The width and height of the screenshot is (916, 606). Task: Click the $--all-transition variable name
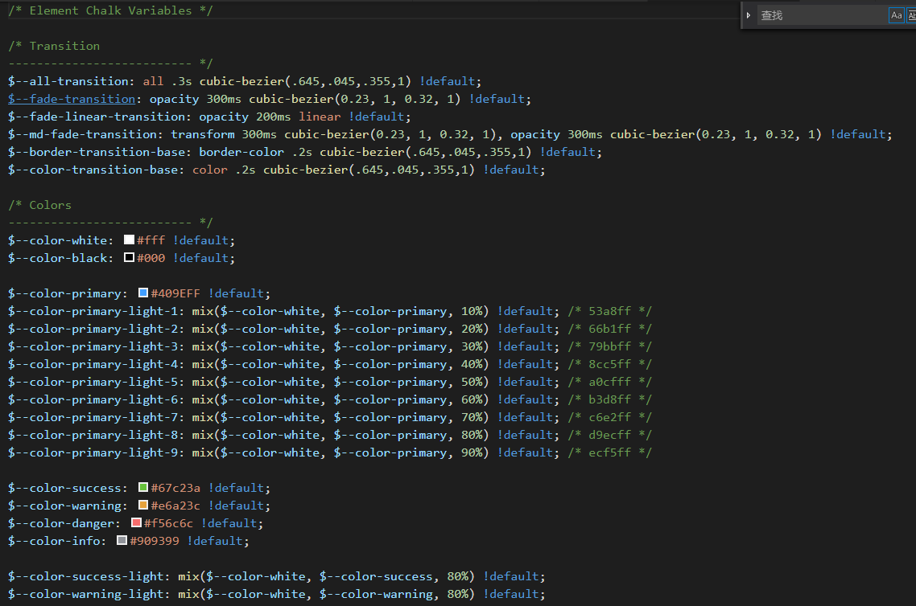68,81
